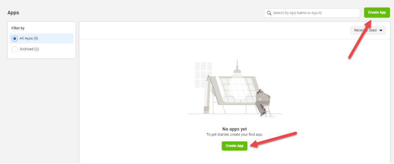Click the All Apps (0) filter label

pyautogui.click(x=29, y=38)
